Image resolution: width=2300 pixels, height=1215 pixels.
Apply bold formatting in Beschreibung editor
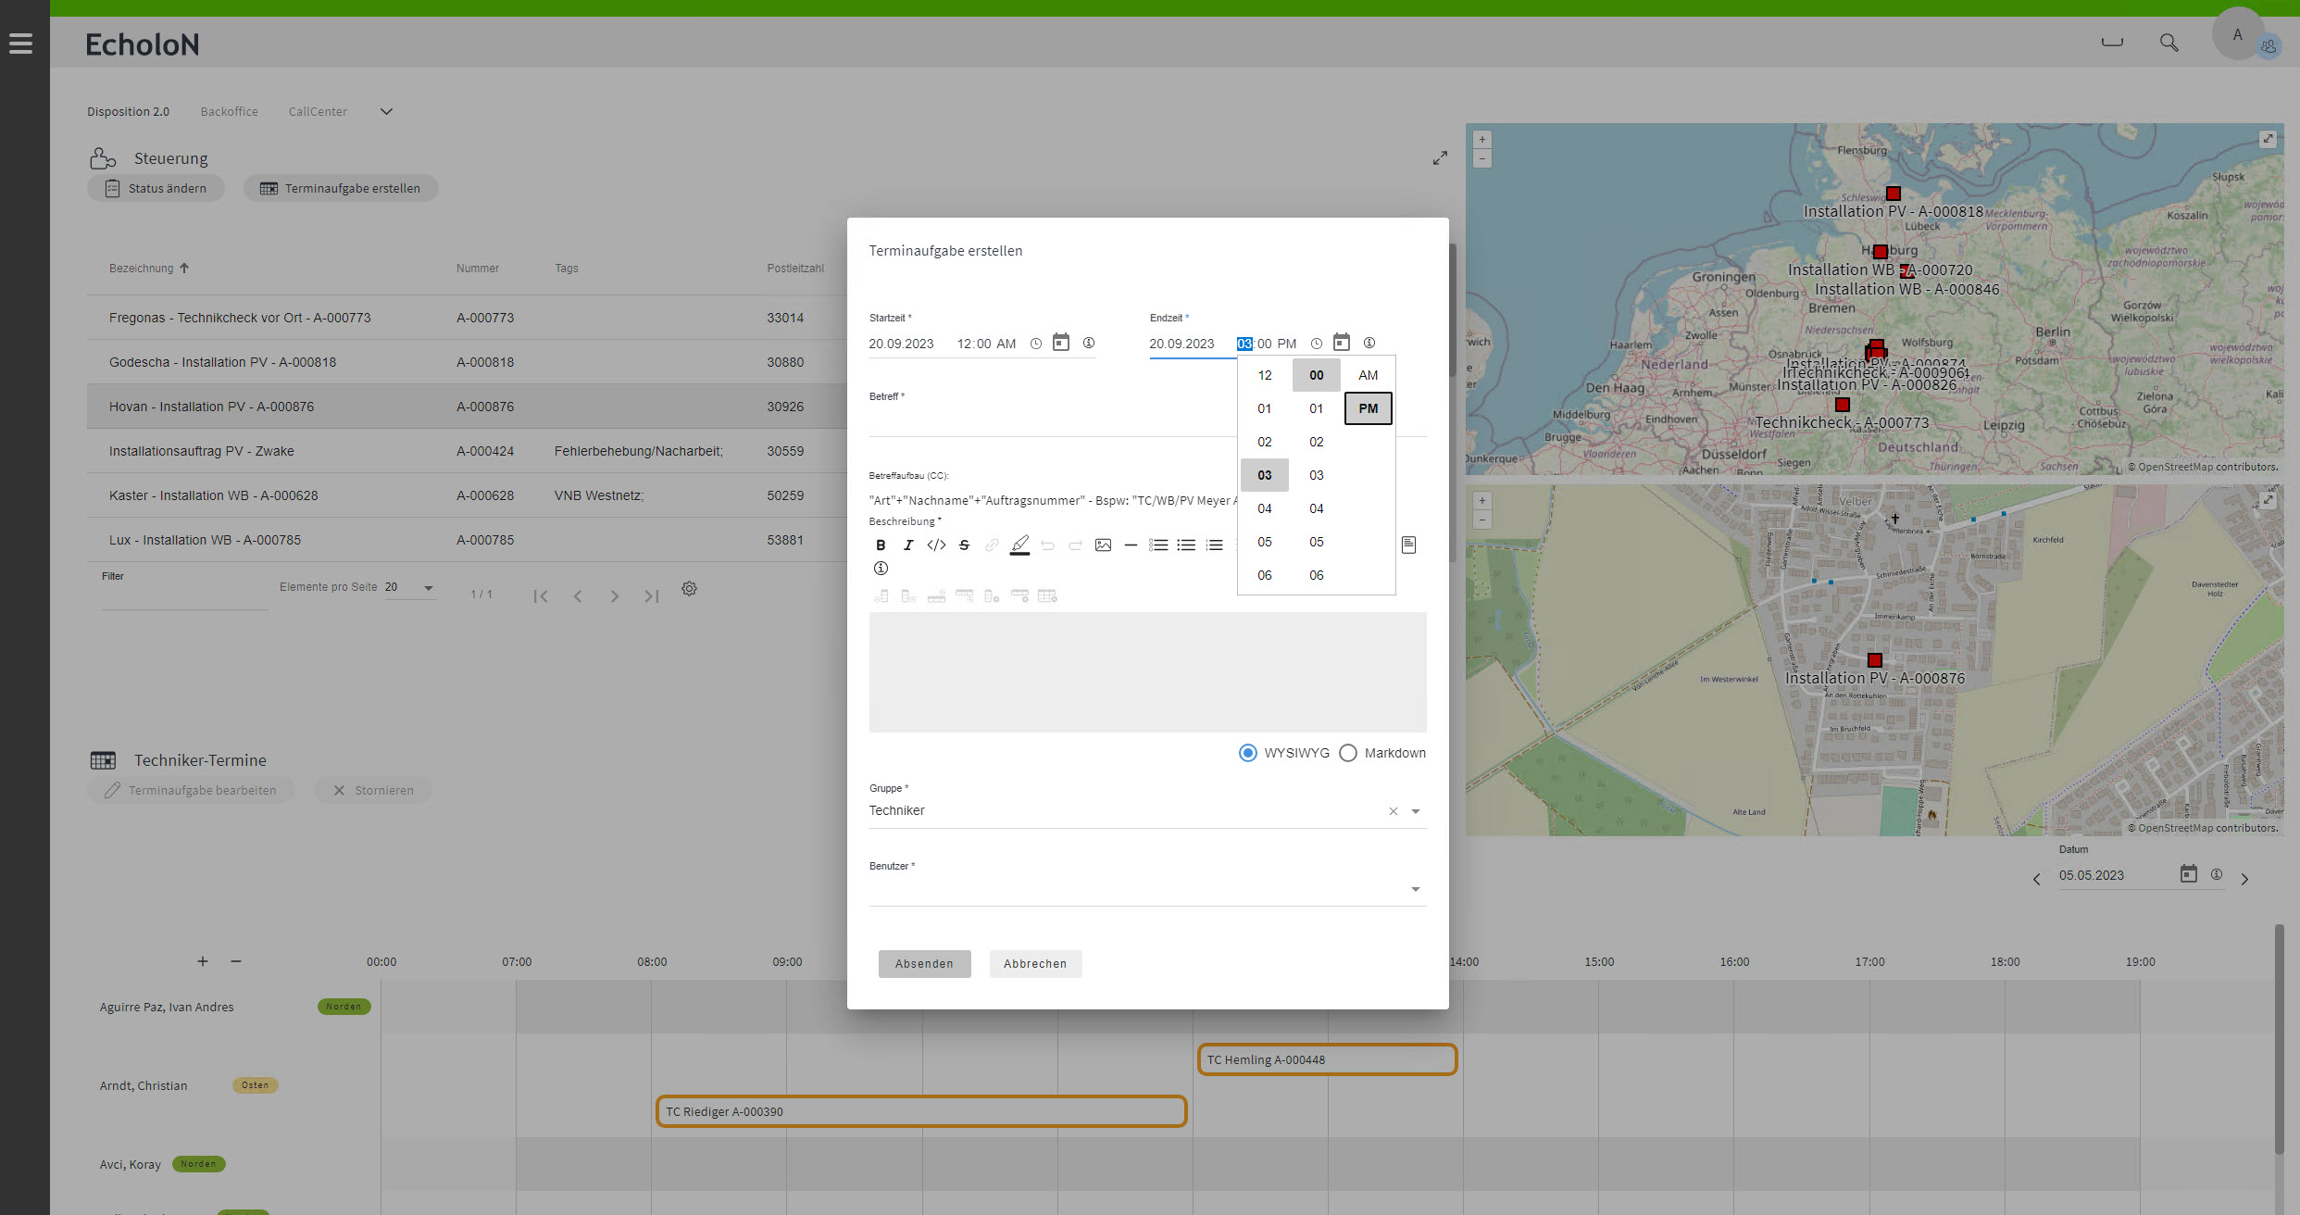(x=881, y=545)
